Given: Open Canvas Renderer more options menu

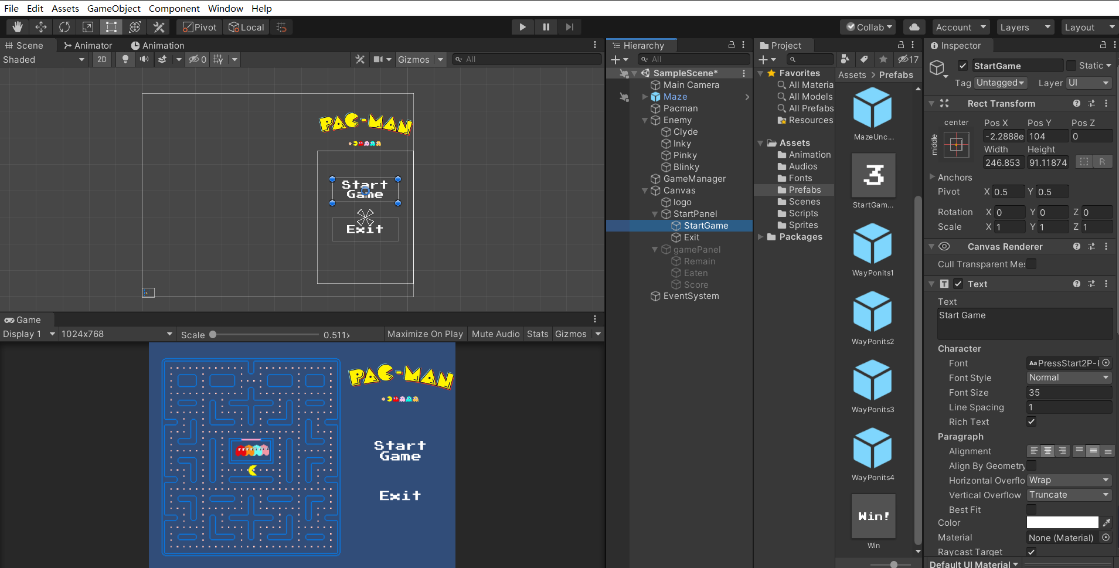Looking at the screenshot, I should [x=1106, y=246].
